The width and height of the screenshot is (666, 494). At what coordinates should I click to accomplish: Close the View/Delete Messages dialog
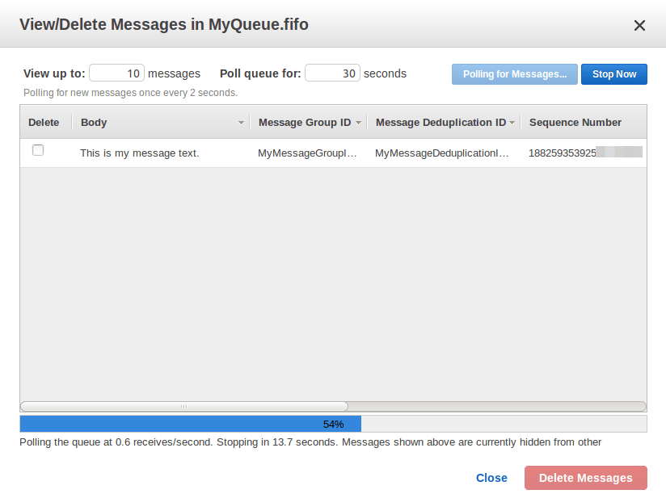(x=639, y=25)
